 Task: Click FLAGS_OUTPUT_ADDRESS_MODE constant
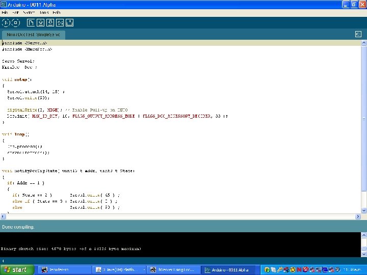tap(103, 116)
